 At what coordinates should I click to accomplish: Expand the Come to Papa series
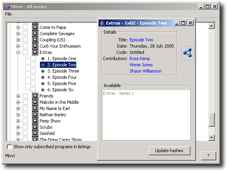point(18,27)
